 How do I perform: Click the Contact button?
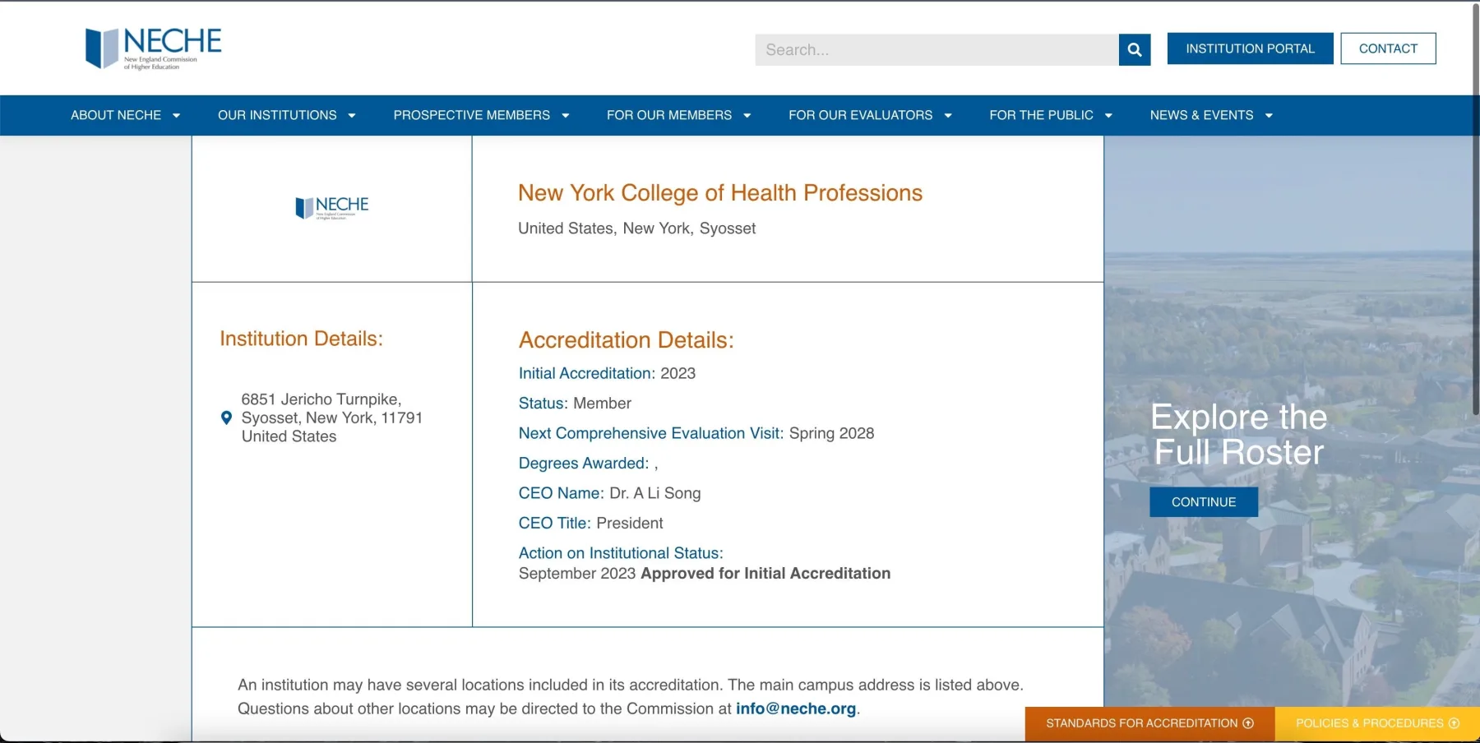pyautogui.click(x=1388, y=48)
